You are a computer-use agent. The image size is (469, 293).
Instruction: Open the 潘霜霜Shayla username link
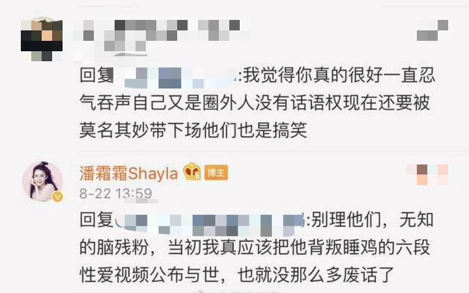point(129,173)
